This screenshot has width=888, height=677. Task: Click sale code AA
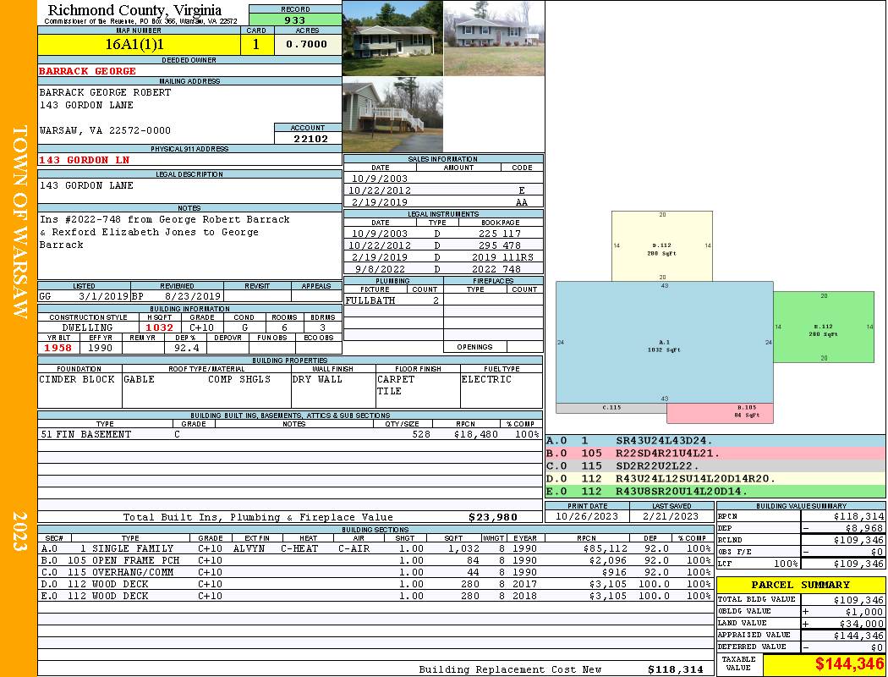(x=522, y=202)
